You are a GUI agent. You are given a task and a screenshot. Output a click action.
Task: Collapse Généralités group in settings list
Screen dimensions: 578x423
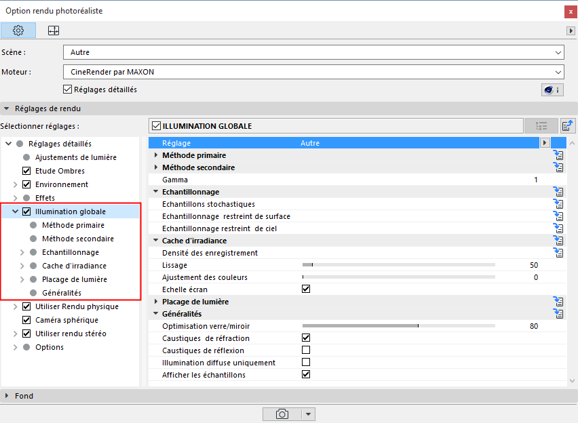(x=155, y=314)
